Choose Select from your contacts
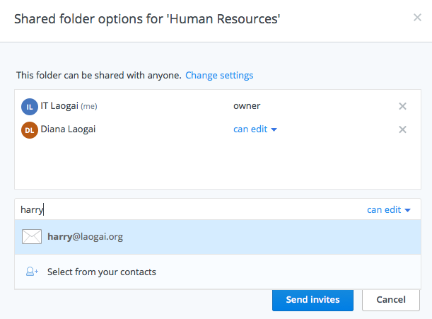 pos(101,272)
